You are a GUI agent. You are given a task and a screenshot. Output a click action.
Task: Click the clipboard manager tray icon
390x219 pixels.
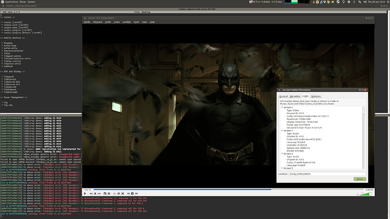pos(318,2)
